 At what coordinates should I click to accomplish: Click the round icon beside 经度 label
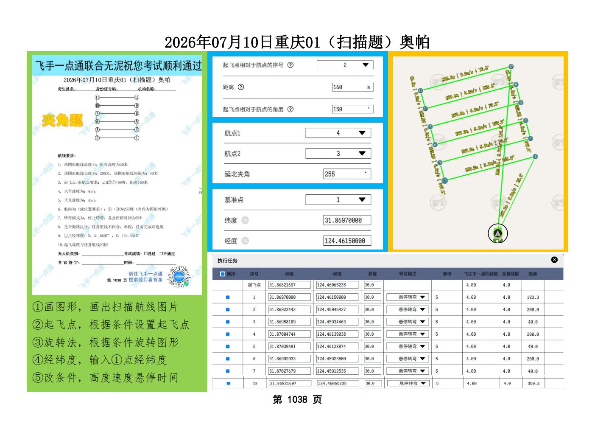click(x=245, y=241)
